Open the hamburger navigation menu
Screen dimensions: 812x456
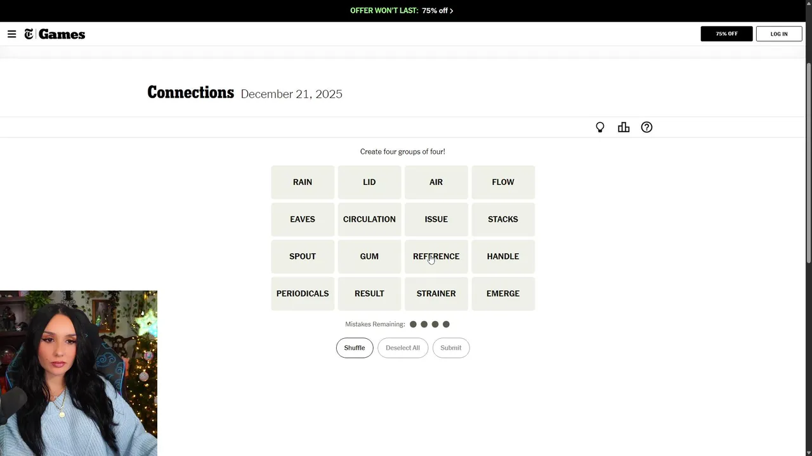(x=11, y=34)
